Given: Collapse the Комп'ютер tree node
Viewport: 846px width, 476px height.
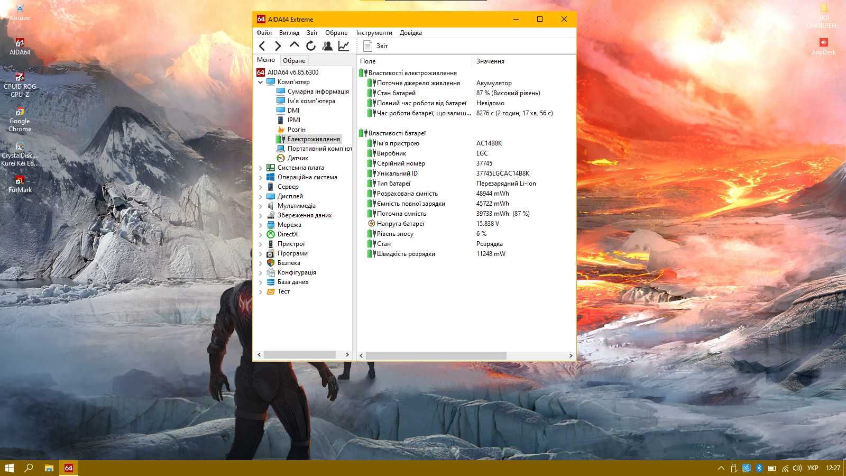Looking at the screenshot, I should click(260, 82).
